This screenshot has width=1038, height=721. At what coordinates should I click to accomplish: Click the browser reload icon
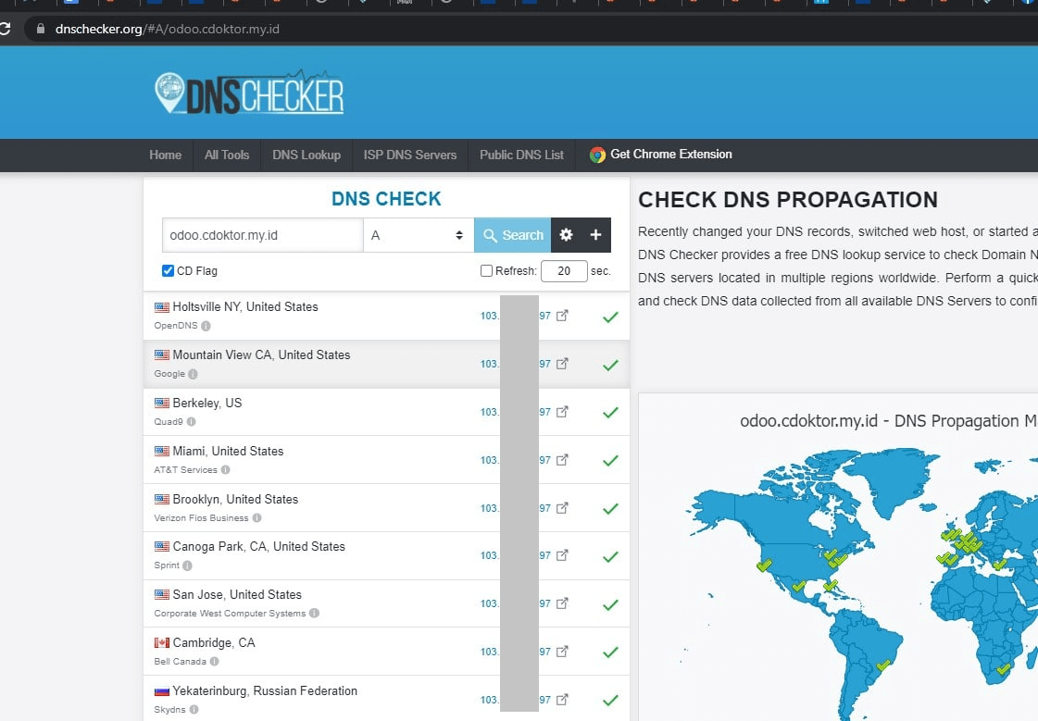click(8, 29)
